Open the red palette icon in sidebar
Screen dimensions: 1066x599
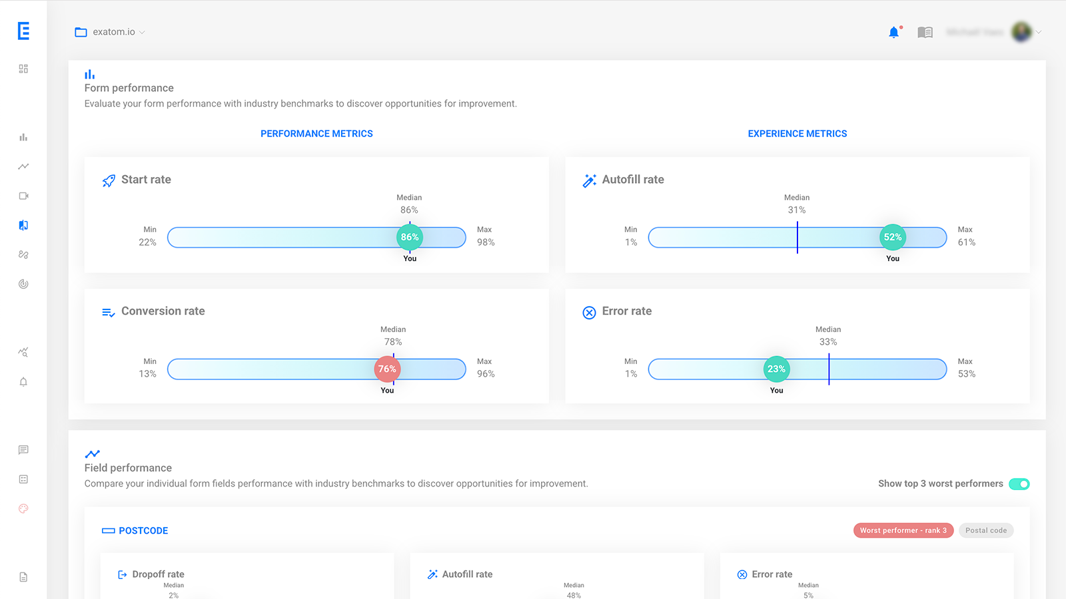point(23,509)
